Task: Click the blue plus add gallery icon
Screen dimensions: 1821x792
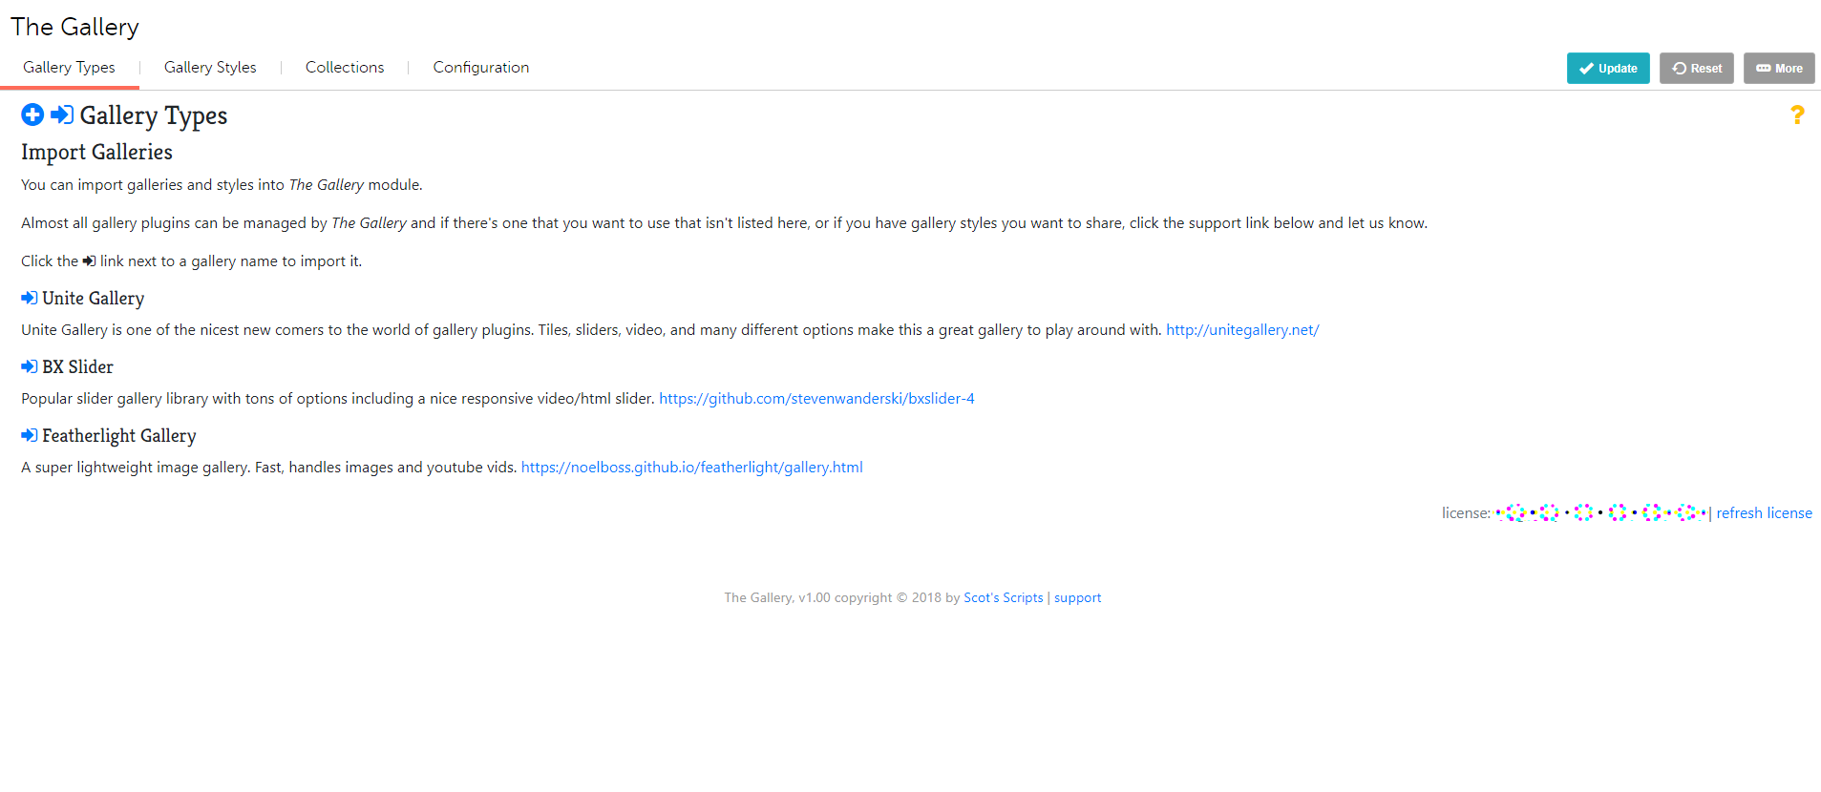Action: pyautogui.click(x=32, y=115)
